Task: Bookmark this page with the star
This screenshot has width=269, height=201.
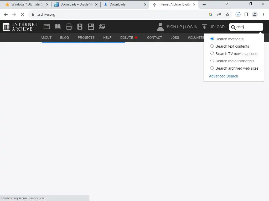Action: [x=227, y=15]
